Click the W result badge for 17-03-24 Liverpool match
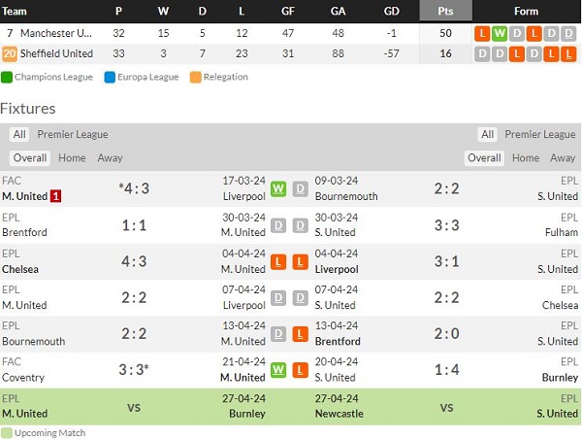Screen dimensions: 582x440 [277, 187]
